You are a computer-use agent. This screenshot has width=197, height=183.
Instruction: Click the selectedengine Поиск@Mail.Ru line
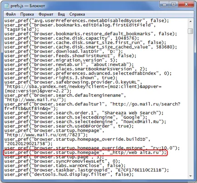pos(85,122)
